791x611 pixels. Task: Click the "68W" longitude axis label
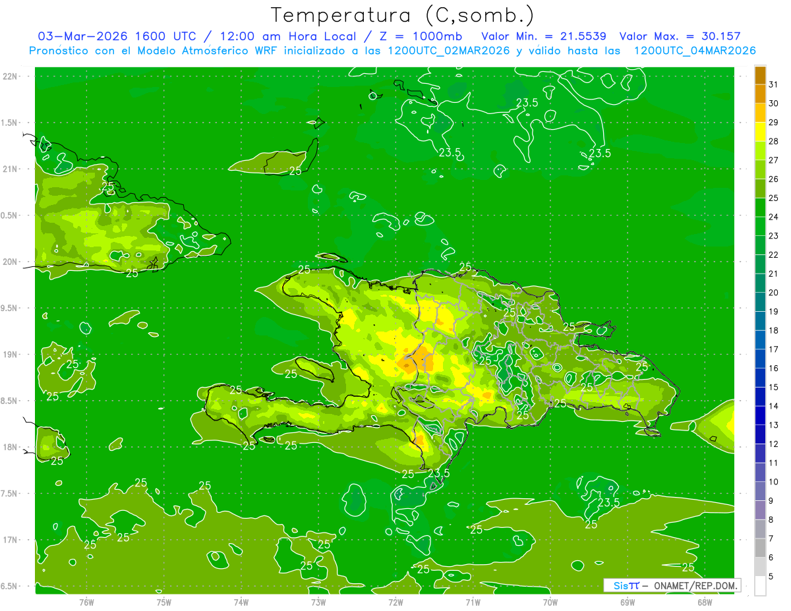point(705,602)
